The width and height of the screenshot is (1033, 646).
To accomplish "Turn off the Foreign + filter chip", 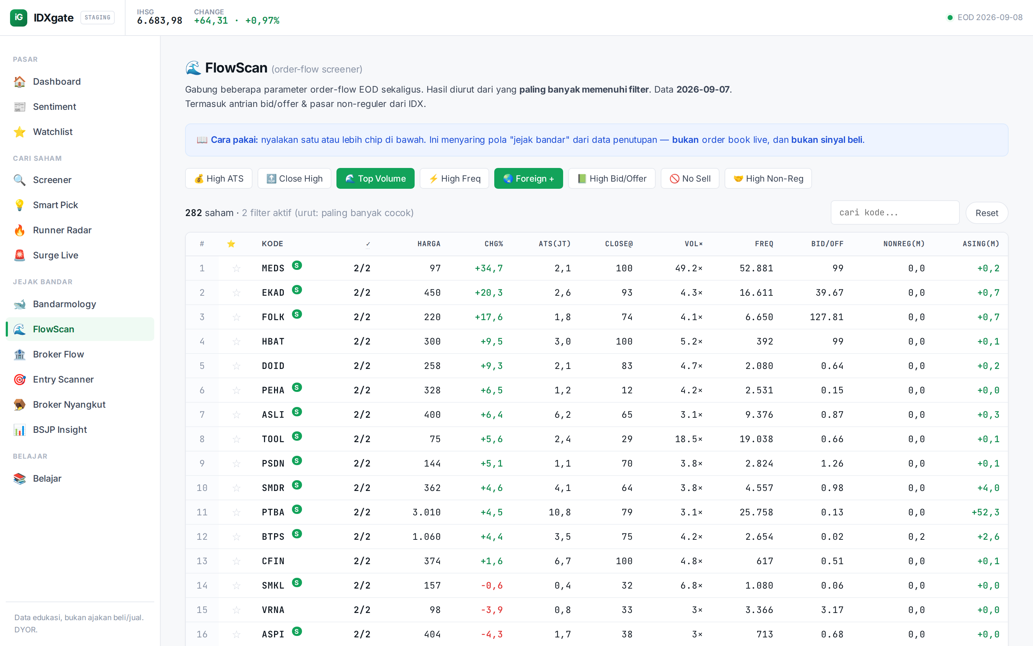I will [x=528, y=179].
